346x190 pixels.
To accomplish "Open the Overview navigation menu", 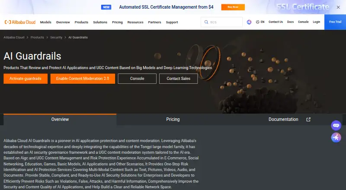I will click(x=63, y=22).
